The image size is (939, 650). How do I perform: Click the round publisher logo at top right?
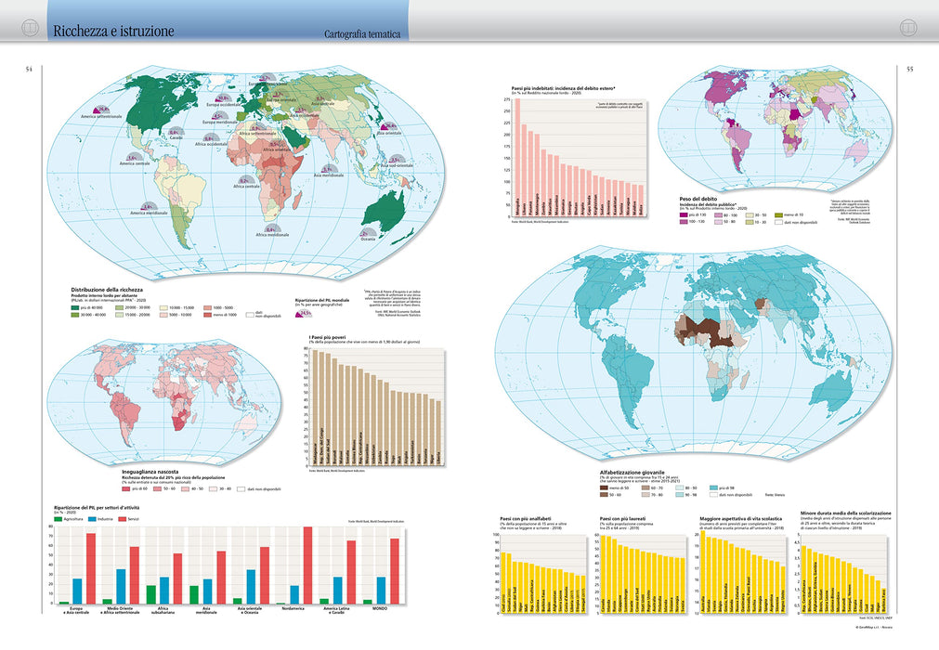[908, 27]
